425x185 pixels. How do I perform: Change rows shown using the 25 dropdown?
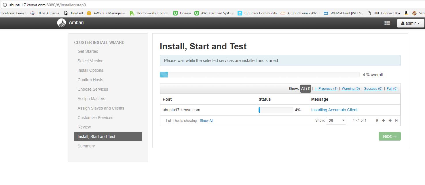tap(336, 120)
